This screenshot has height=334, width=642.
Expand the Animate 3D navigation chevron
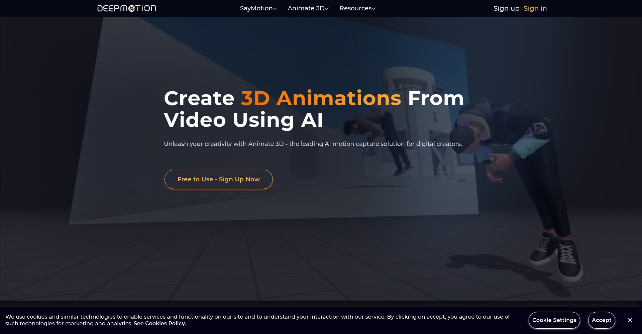(327, 9)
